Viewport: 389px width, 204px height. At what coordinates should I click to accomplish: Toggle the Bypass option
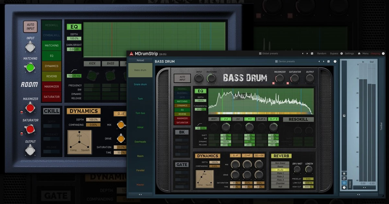[334, 53]
